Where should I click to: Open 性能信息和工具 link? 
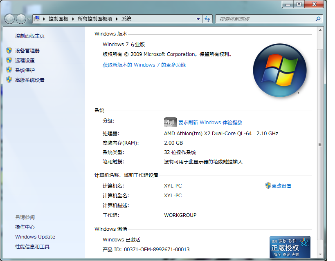pyautogui.click(x=32, y=247)
